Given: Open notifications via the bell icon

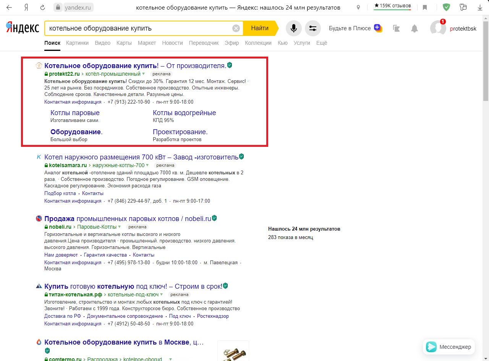Looking at the screenshot, I should tap(415, 28).
